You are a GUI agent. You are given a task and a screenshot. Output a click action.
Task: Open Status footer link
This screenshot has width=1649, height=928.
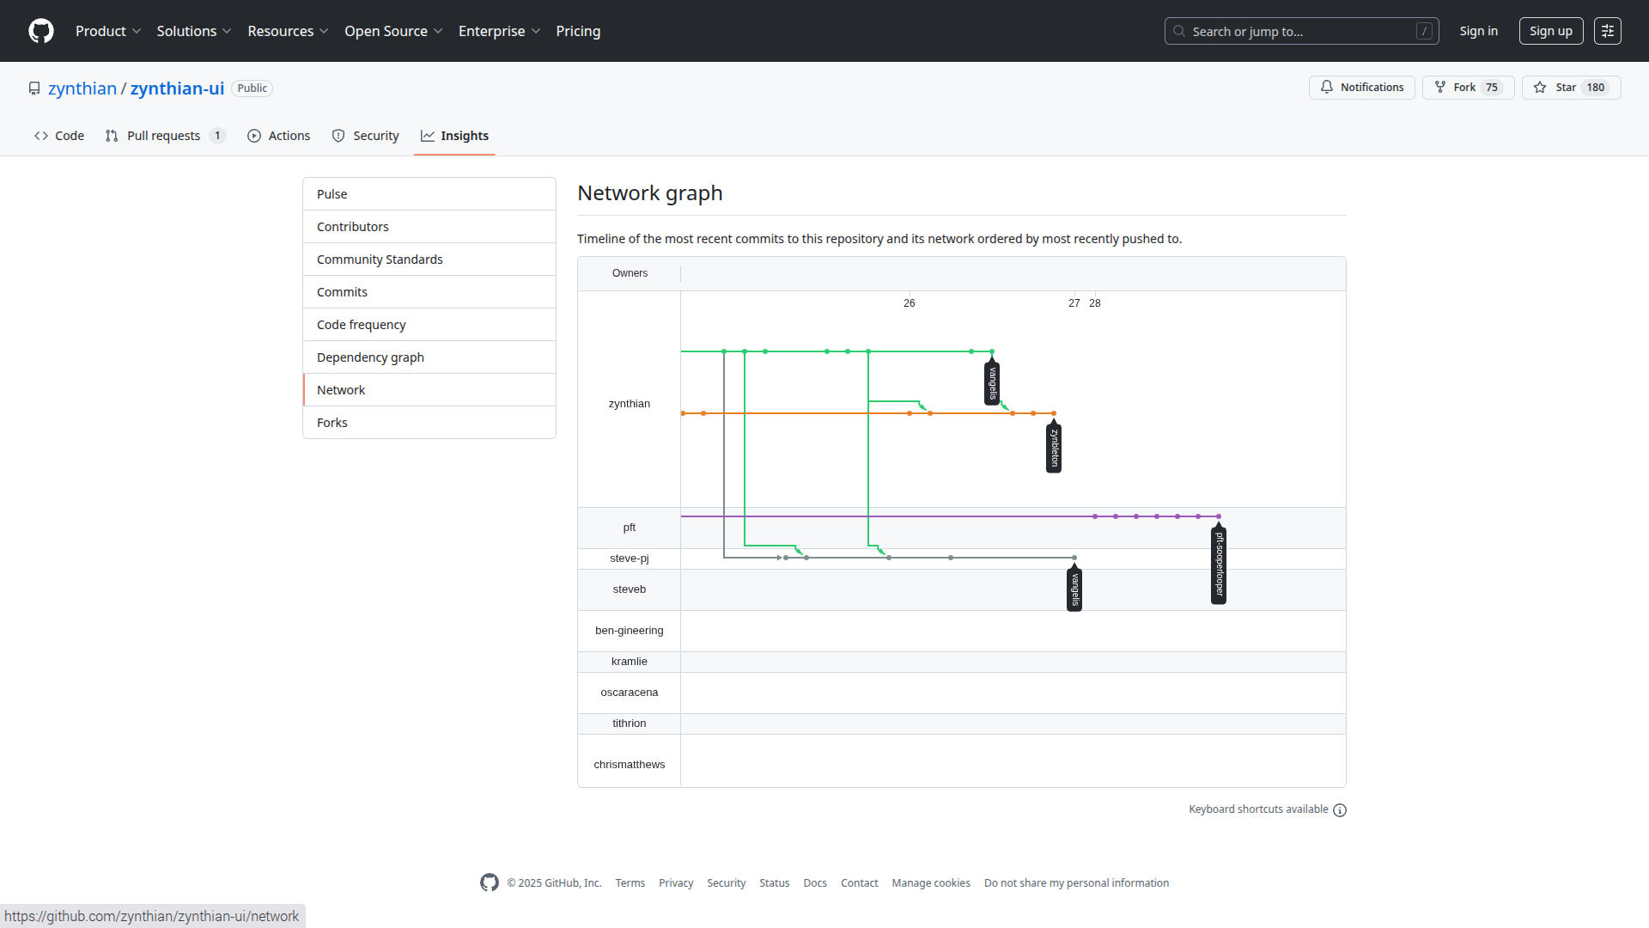click(775, 883)
